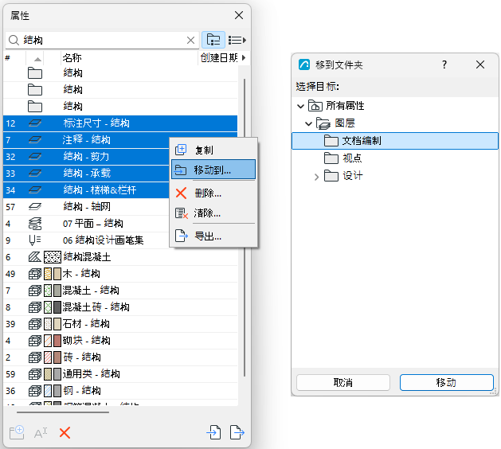Choose 清除... from the context menu
501x449 pixels.
point(213,213)
